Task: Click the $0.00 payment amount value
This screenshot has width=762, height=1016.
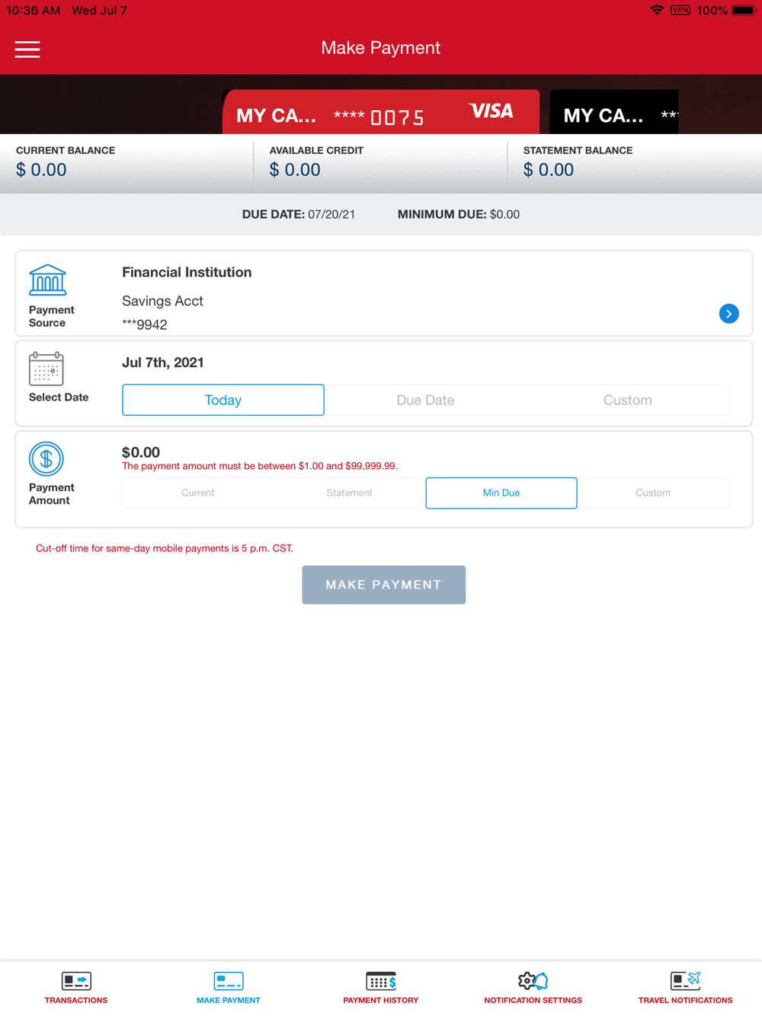Action: pyautogui.click(x=141, y=452)
